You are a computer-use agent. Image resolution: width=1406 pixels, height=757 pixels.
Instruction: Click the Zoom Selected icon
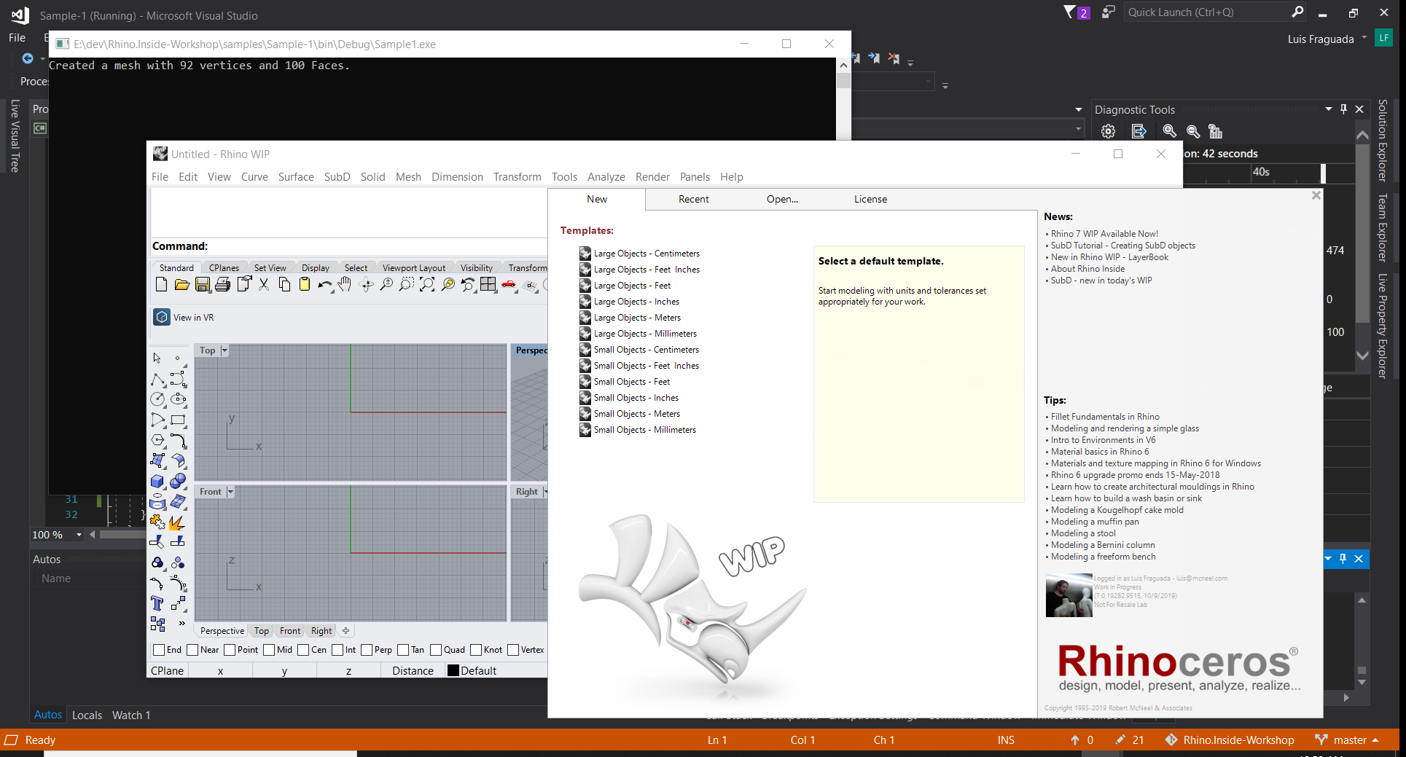click(x=448, y=285)
